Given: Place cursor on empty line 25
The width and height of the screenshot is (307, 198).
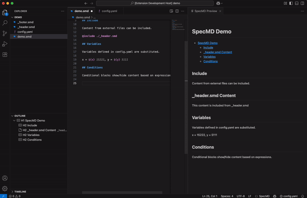Looking at the screenshot, I should tap(126, 83).
